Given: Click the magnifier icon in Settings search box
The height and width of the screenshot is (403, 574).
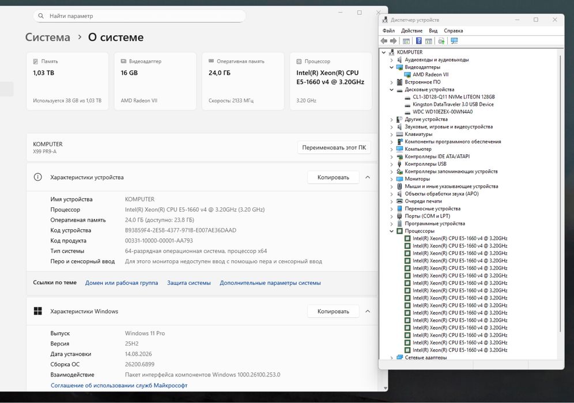Looking at the screenshot, I should [x=41, y=16].
